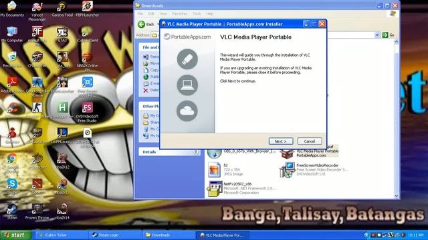
Task: Open the Assault Fire AF shortcut
Action: 37,36
